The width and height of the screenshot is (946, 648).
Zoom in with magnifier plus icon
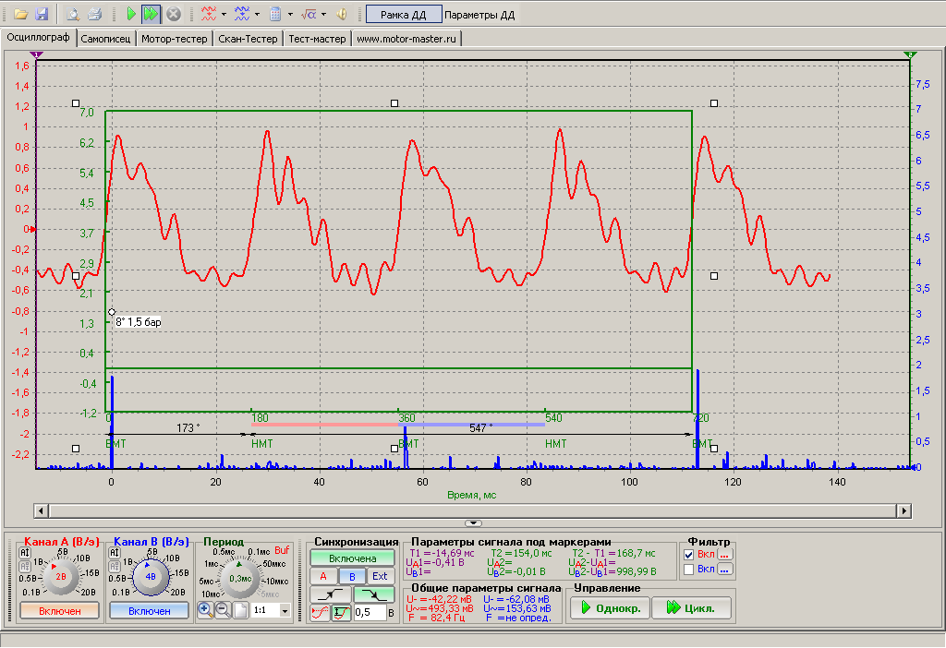coord(205,610)
